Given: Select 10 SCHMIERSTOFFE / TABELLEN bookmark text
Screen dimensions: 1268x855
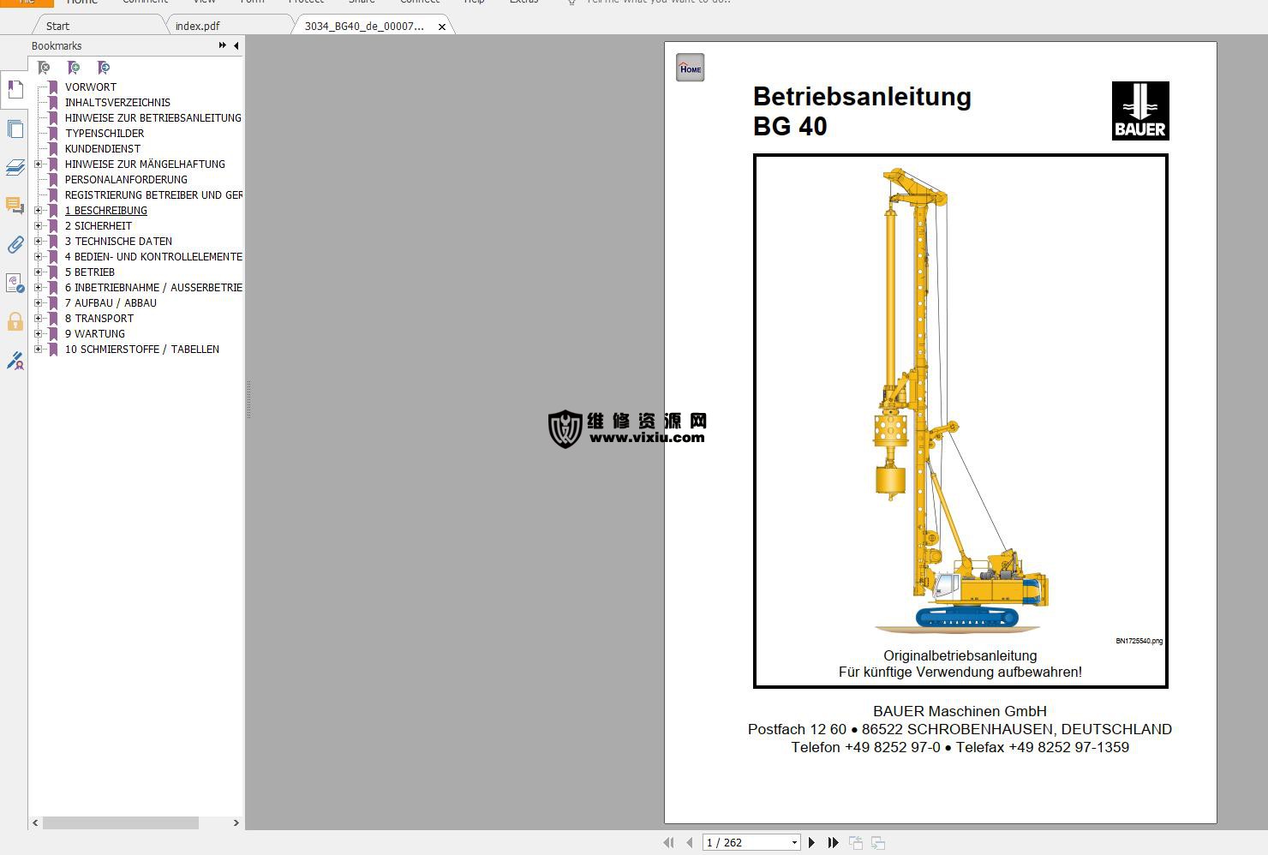Looking at the screenshot, I should (x=142, y=349).
